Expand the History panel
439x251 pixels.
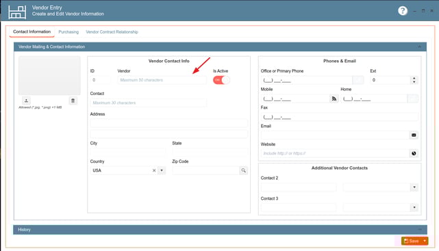420,230
